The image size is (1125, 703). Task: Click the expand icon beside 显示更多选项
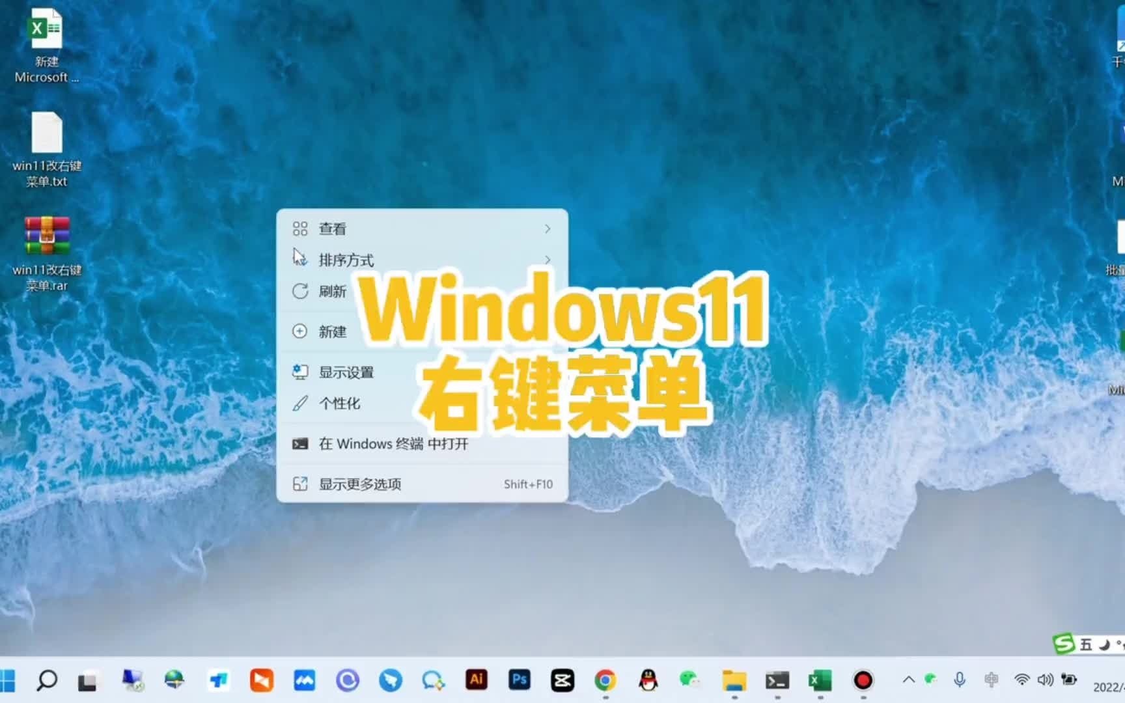[299, 484]
